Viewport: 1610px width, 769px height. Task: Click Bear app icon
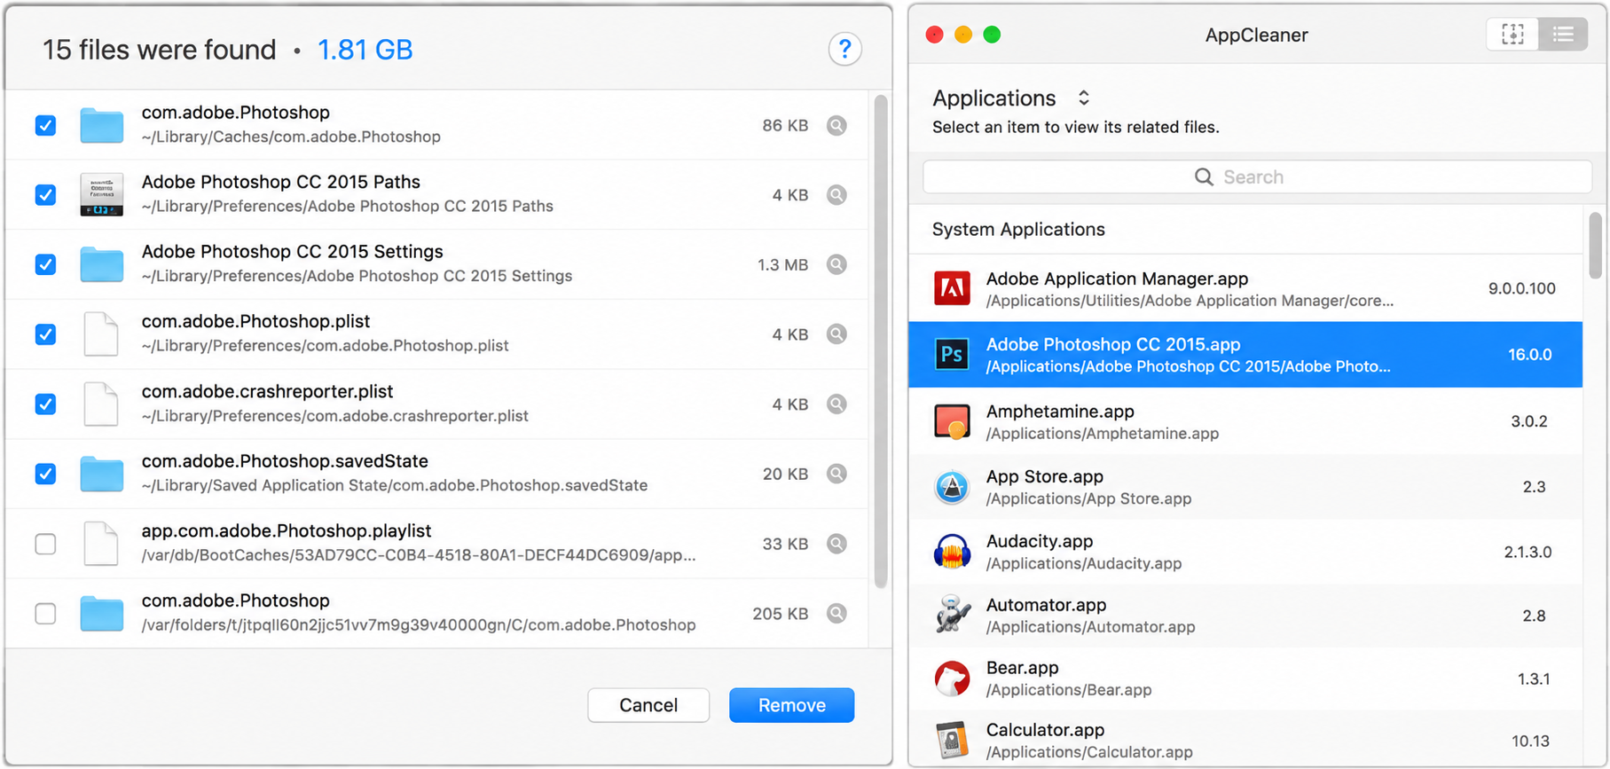952,679
